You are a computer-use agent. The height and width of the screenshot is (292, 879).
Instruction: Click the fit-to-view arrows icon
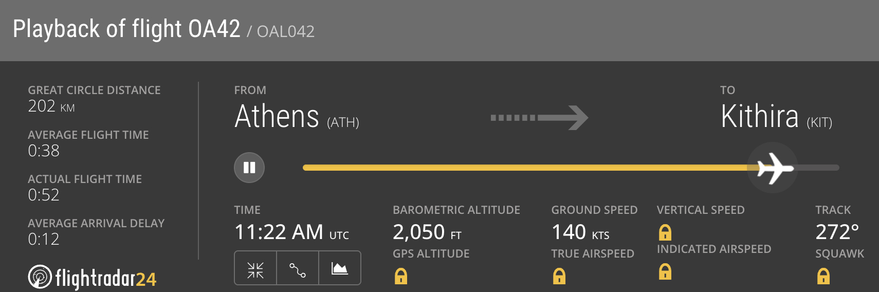(x=255, y=269)
